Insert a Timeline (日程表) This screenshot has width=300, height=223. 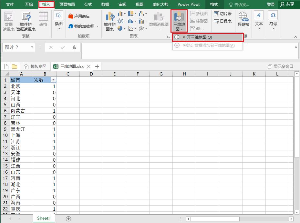(223, 21)
